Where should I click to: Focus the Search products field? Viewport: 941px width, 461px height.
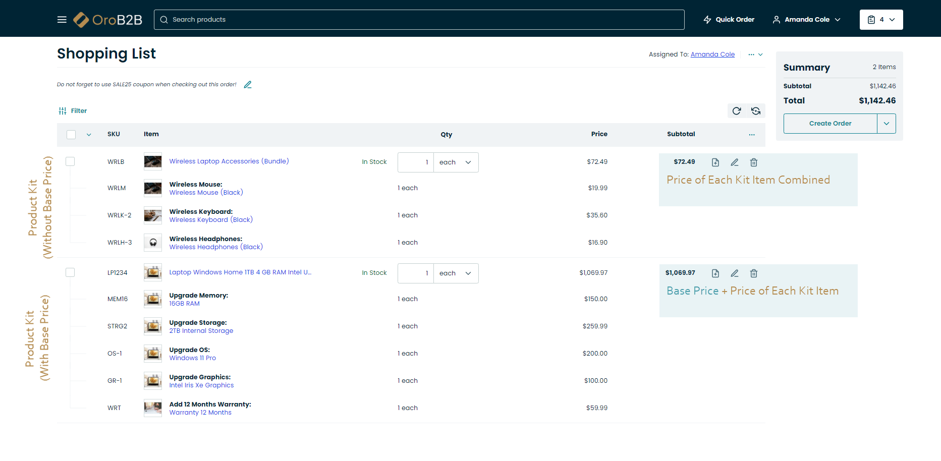click(x=419, y=20)
